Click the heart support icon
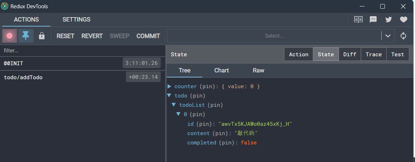Viewport: 415px width, 162px height. pos(404,19)
